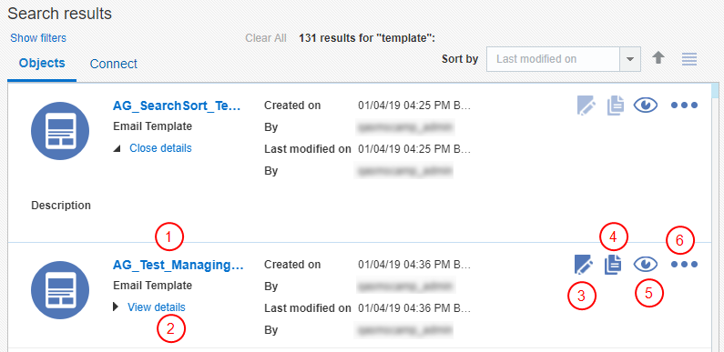
Task: Expand View details for AG_Test_Managing
Action: [157, 307]
